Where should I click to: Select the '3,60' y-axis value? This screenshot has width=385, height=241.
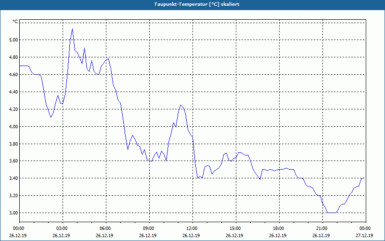pos(14,161)
